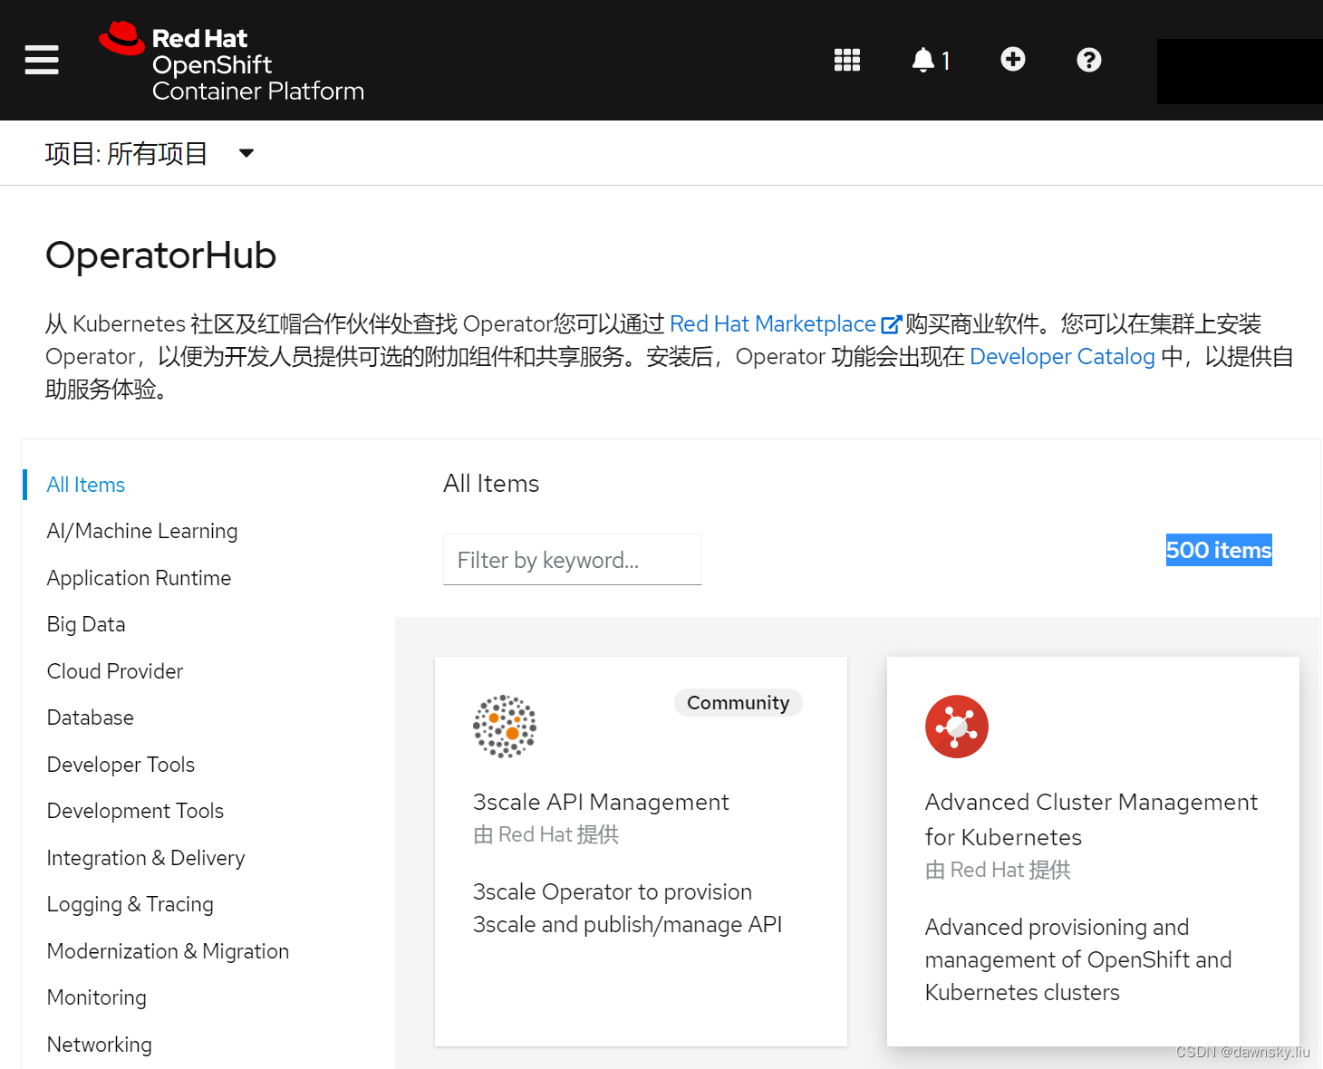Click the plus import icon
This screenshot has height=1069, width=1323.
tap(1013, 59)
